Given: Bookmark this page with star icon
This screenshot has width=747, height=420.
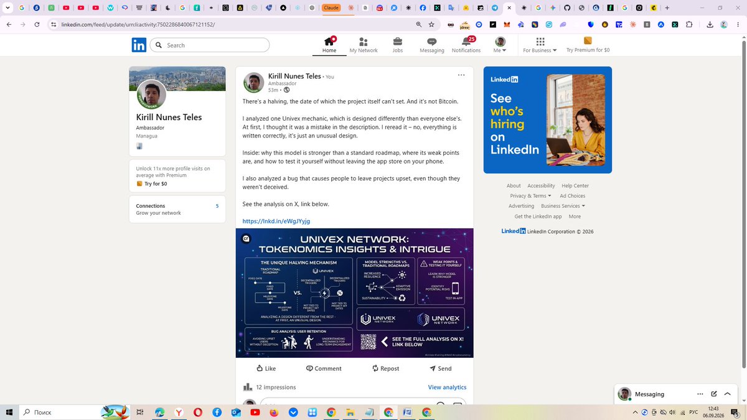Looking at the screenshot, I should pyautogui.click(x=431, y=24).
